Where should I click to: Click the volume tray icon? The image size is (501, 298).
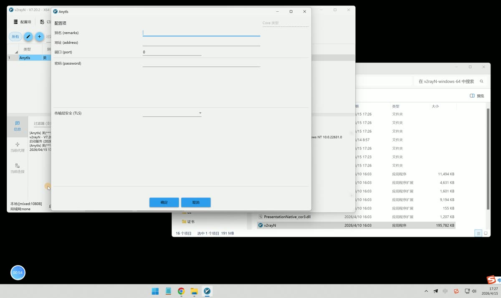tap(474, 291)
